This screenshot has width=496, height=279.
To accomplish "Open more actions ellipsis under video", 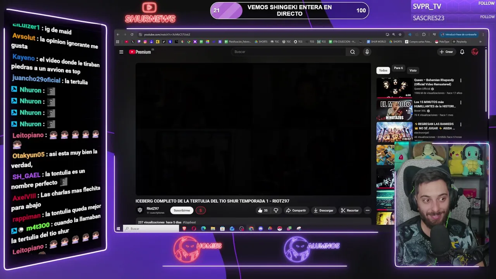I will click(367, 210).
